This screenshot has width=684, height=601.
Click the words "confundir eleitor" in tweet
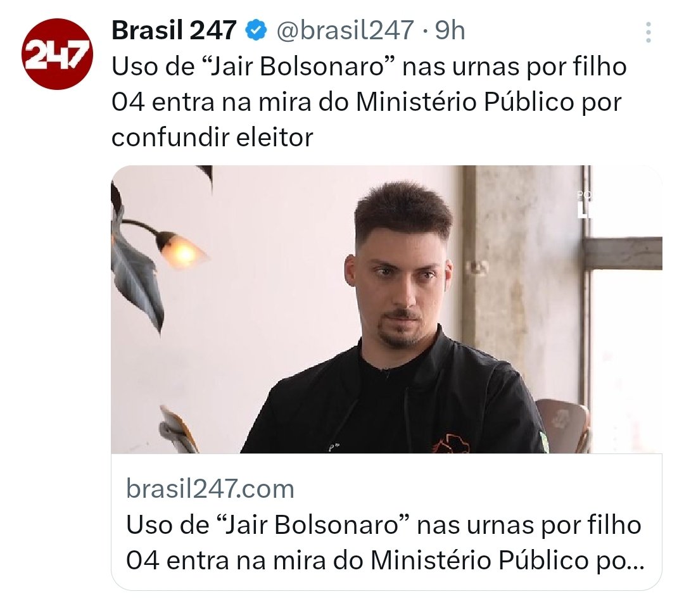(212, 137)
